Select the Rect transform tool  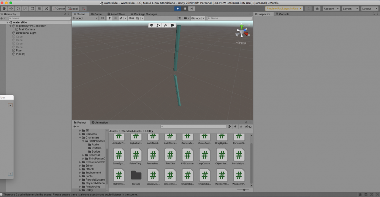pos(32,8)
